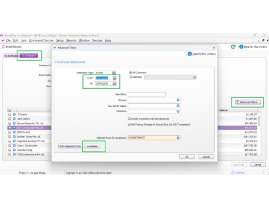The image size is (269, 202).
Task: Tick the checkbox for BPK Pty Ltd
Action: [x=10, y=132]
